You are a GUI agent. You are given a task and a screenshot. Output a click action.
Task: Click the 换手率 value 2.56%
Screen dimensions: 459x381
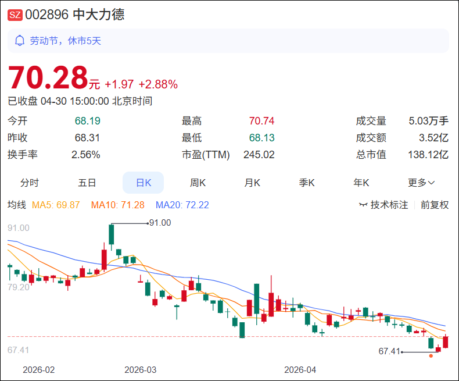[x=85, y=155]
